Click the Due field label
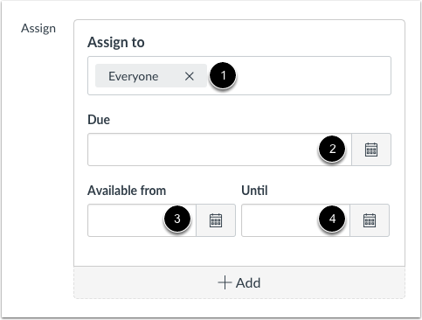Viewport: 422px width, 320px height. (x=99, y=120)
